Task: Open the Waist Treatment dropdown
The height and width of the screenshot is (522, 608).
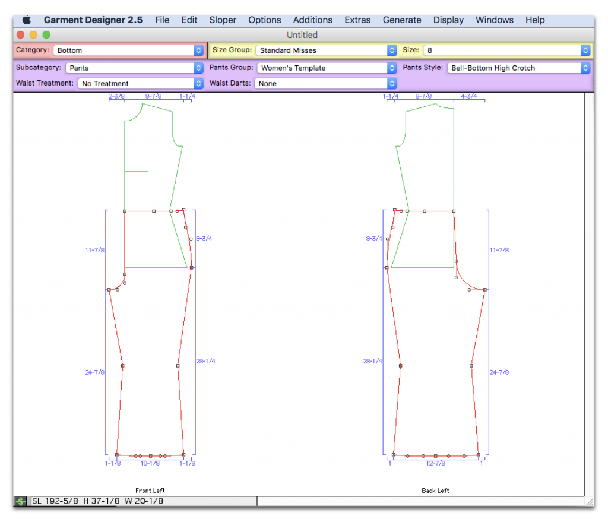Action: click(140, 83)
